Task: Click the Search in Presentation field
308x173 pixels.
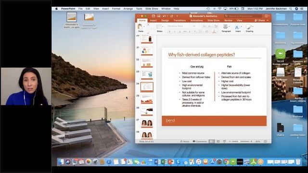Action: click(x=243, y=16)
